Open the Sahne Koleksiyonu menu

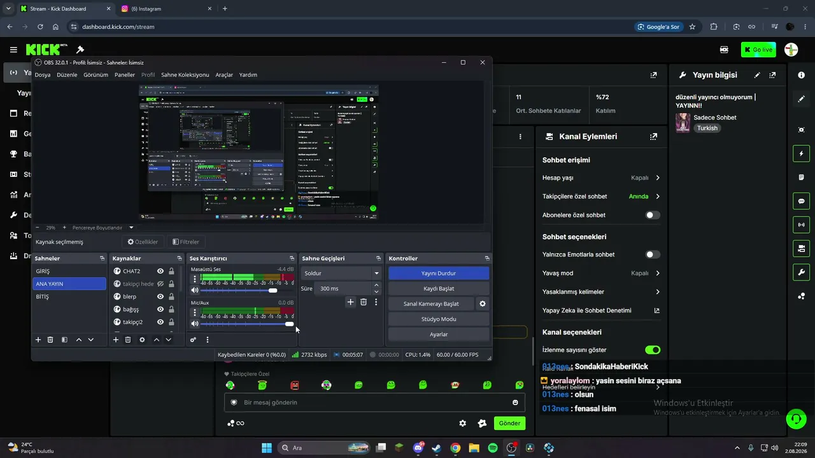[x=185, y=75]
